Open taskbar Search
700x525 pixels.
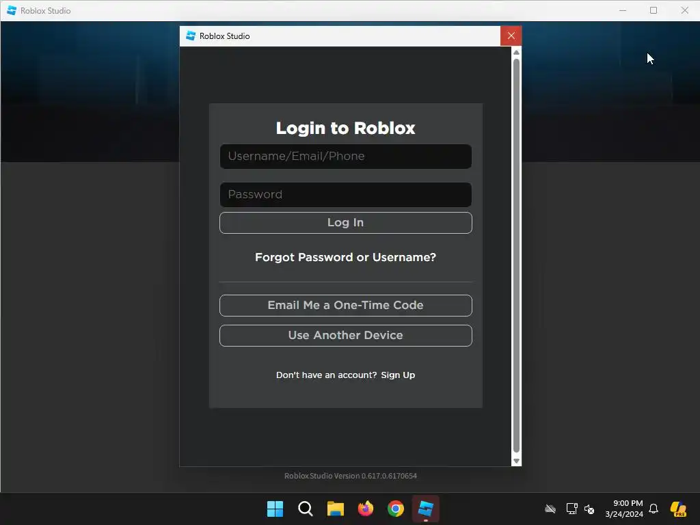click(x=306, y=509)
